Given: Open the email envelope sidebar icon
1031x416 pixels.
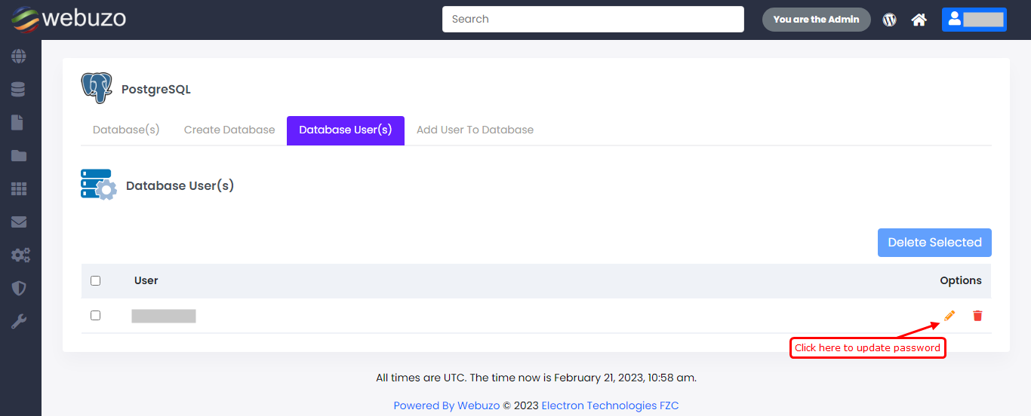Looking at the screenshot, I should [x=19, y=222].
